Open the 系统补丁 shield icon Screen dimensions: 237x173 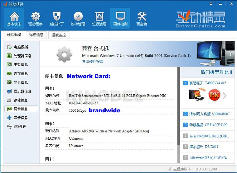point(56,18)
